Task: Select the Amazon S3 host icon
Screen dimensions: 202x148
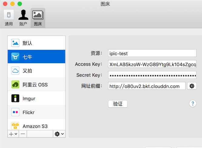Action: click(x=15, y=126)
